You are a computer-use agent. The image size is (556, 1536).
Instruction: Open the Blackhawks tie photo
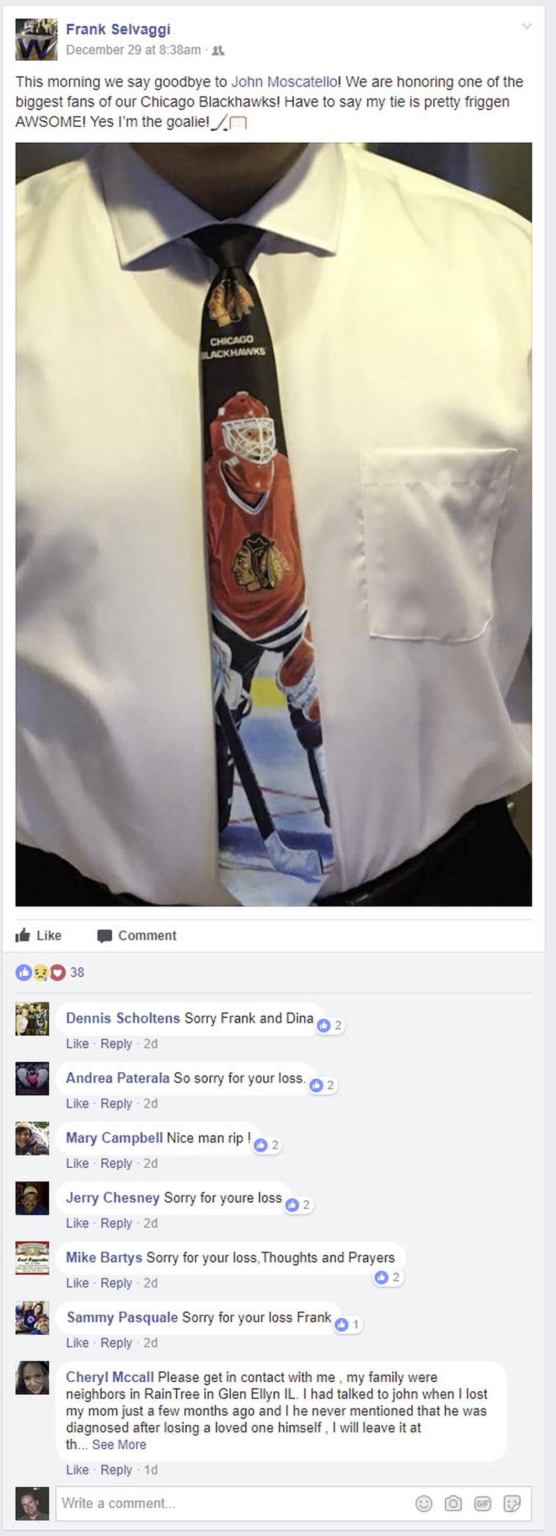(273, 524)
